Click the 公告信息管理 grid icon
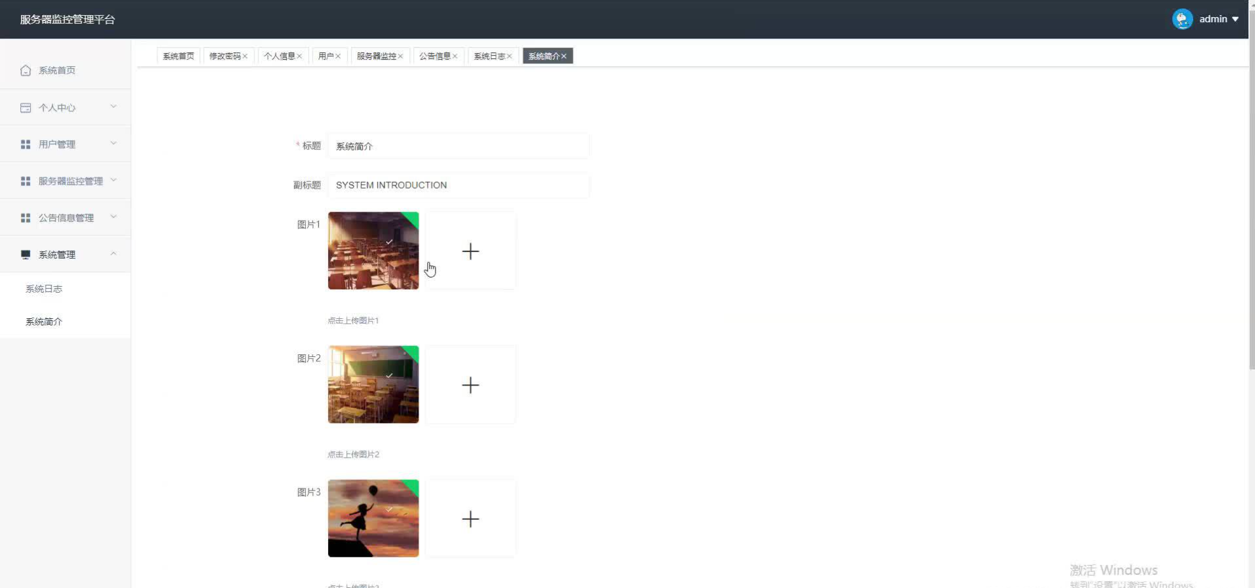 pos(26,217)
